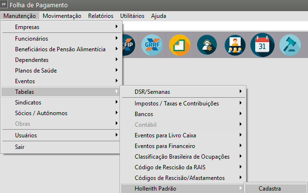Open the support agent headset icon
This screenshot has width=308, height=193.
point(207,45)
